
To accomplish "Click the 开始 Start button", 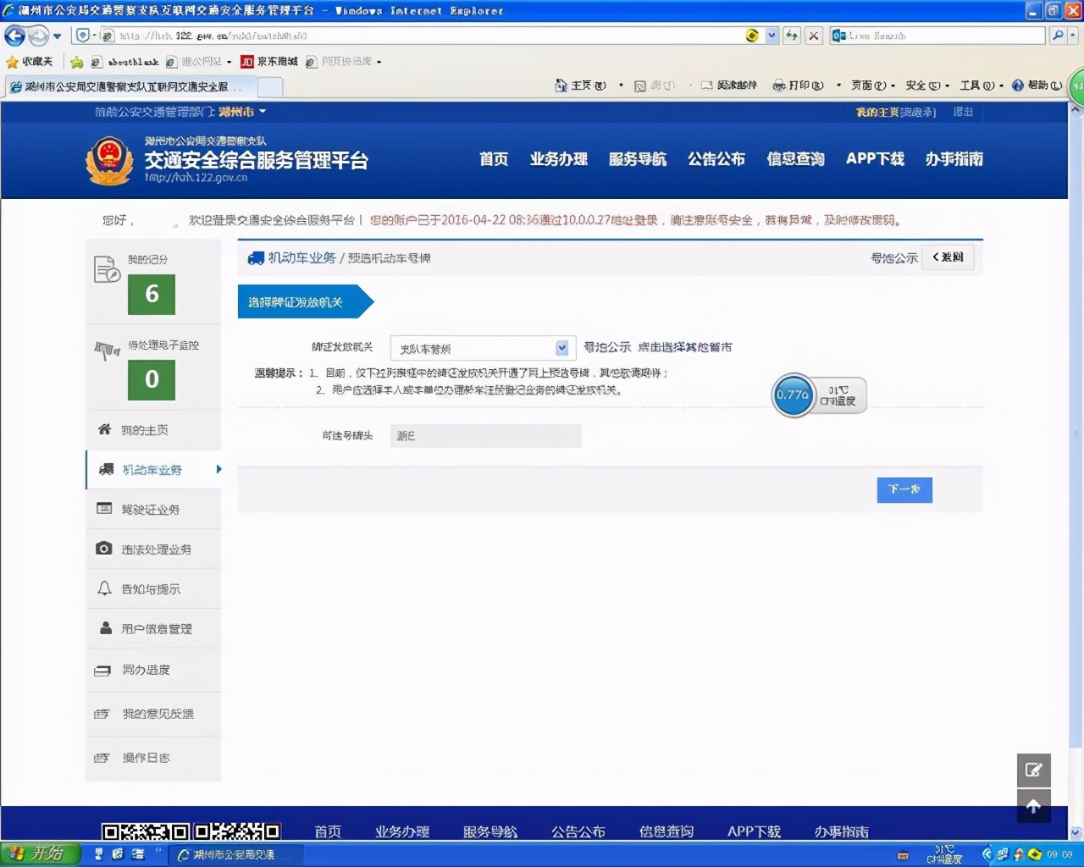I will (x=40, y=854).
